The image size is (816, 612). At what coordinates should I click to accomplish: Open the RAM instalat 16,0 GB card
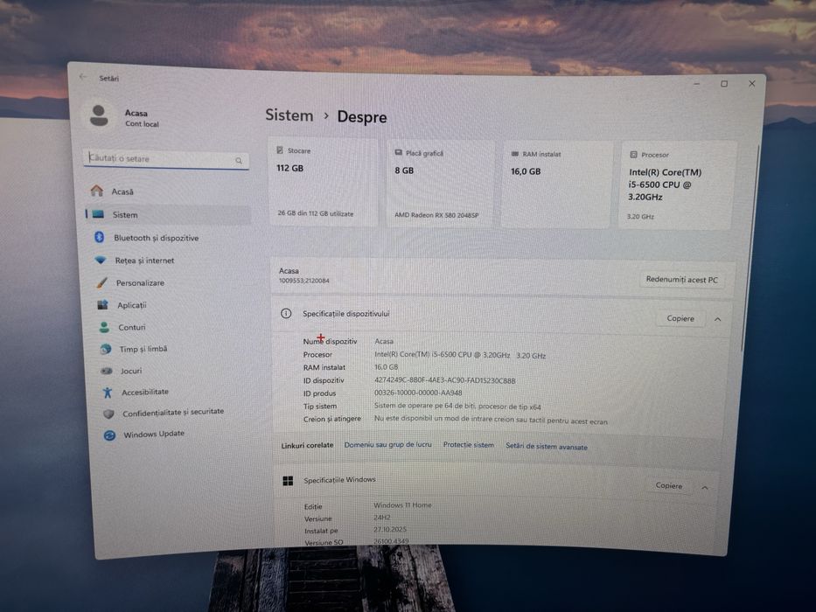(555, 184)
